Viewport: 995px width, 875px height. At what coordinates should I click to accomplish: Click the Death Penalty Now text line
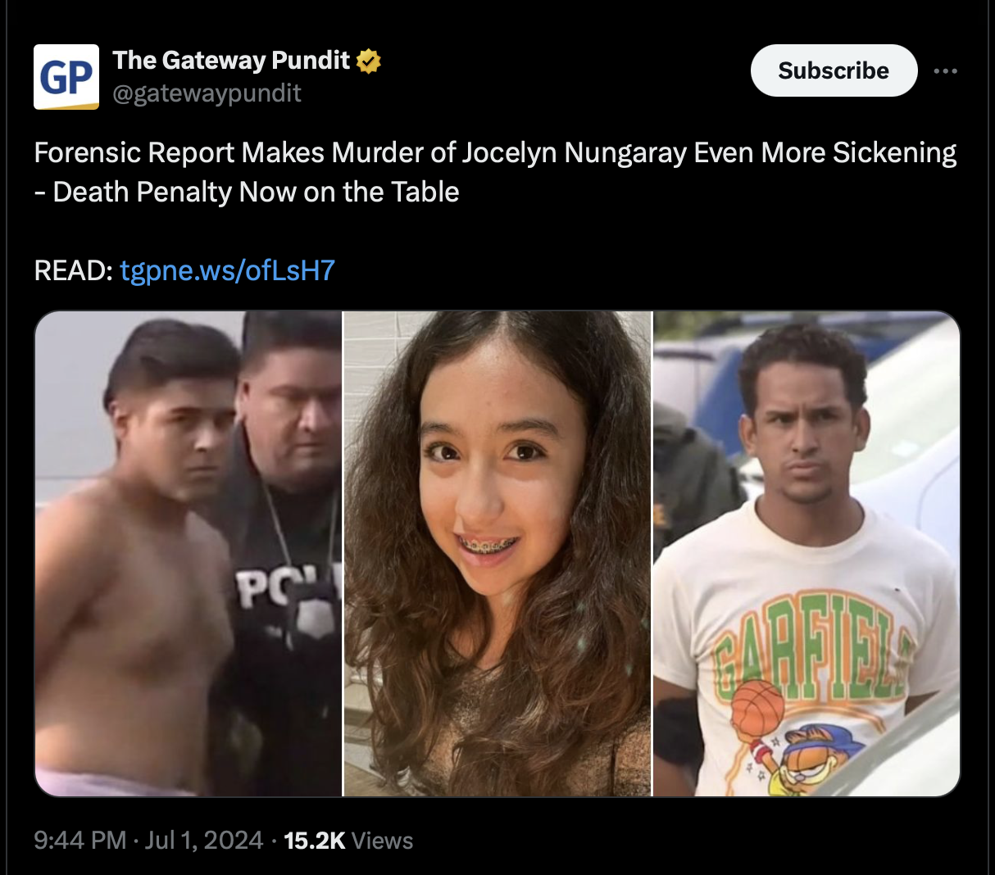pyautogui.click(x=247, y=192)
